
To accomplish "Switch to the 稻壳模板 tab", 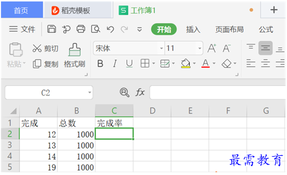I will pyautogui.click(x=78, y=10).
